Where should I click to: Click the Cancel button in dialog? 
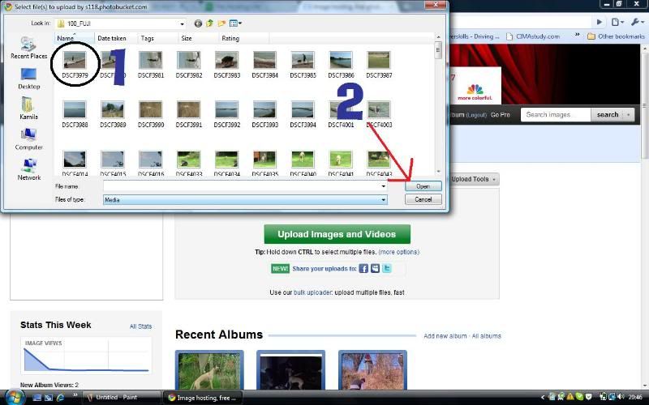pyautogui.click(x=423, y=199)
